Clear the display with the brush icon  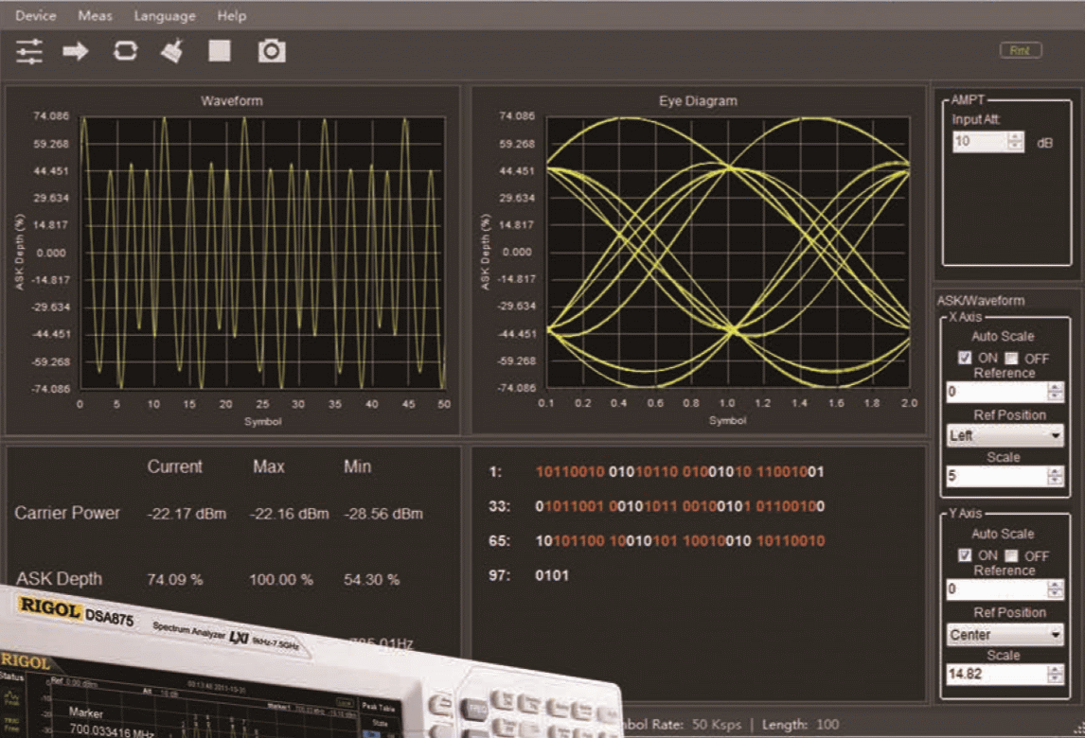pyautogui.click(x=172, y=51)
